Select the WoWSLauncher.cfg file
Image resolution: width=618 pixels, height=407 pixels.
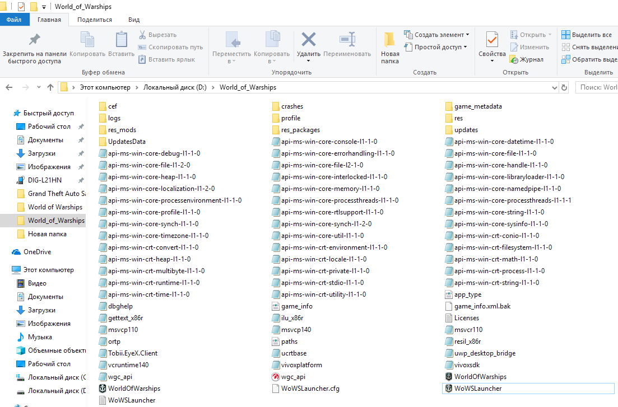coord(305,389)
